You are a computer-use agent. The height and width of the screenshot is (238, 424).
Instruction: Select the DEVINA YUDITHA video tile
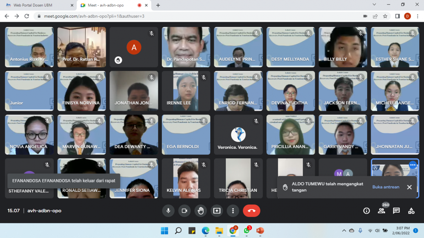tap(291, 91)
